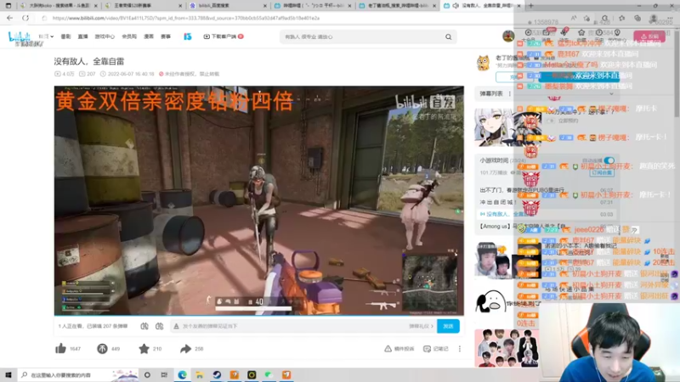The image size is (680, 382).
Task: Open the 番剧 nav item
Action: click(x=65, y=37)
